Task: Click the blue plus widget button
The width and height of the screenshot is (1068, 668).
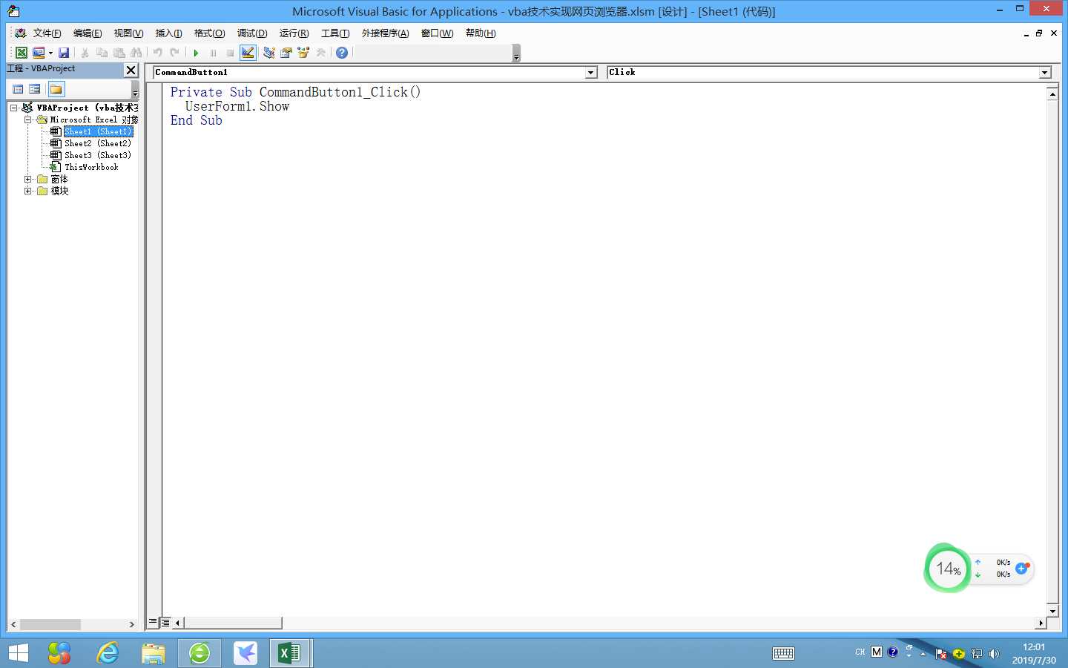Action: click(x=1022, y=569)
